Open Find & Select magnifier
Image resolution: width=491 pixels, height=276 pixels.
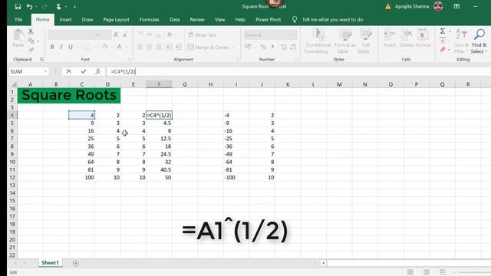coord(479,41)
